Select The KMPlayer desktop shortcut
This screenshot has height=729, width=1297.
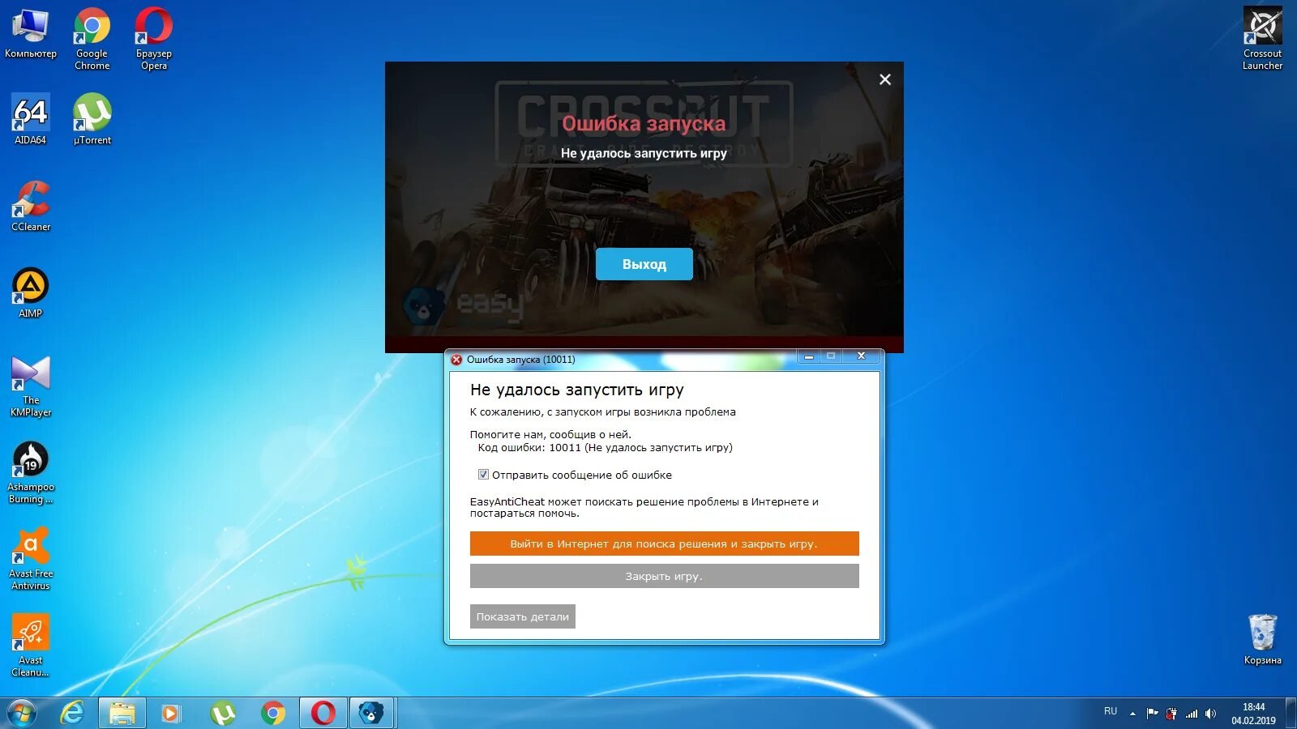point(31,386)
